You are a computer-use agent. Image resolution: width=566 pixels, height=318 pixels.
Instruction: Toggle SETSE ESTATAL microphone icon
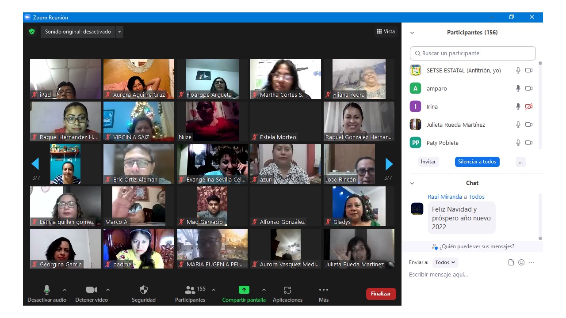(x=518, y=70)
